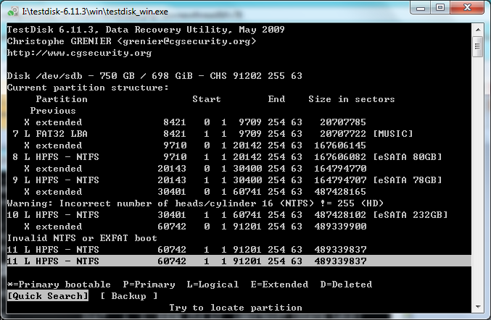Click the 'Try to locate partition' hint text
Image resolution: width=491 pixels, height=320 pixels.
pos(236,308)
